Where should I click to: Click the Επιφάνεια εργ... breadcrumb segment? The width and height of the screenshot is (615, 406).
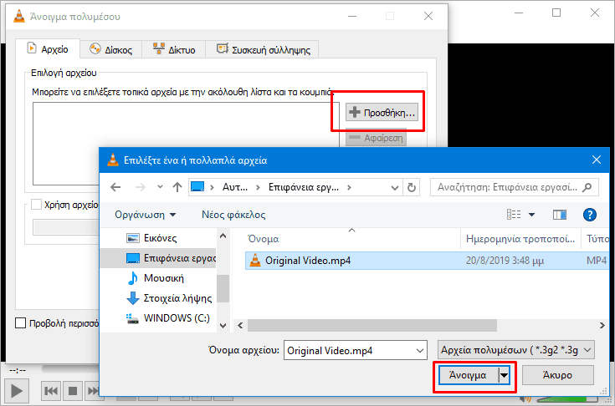(303, 187)
